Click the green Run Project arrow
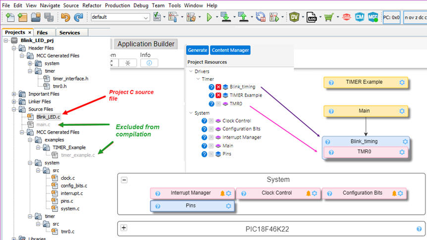Screen dimensions: 427x240 [x=209, y=17]
